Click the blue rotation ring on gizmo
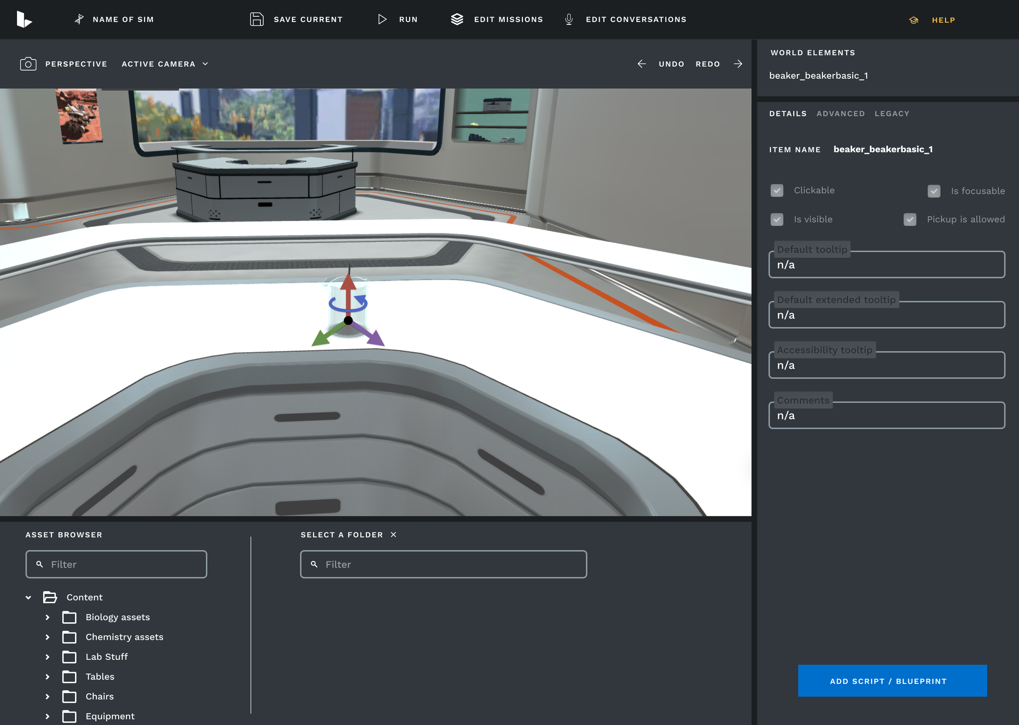This screenshot has width=1019, height=725. [348, 303]
